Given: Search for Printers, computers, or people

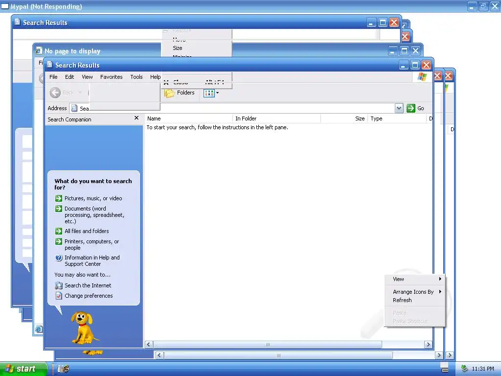Looking at the screenshot, I should (91, 245).
